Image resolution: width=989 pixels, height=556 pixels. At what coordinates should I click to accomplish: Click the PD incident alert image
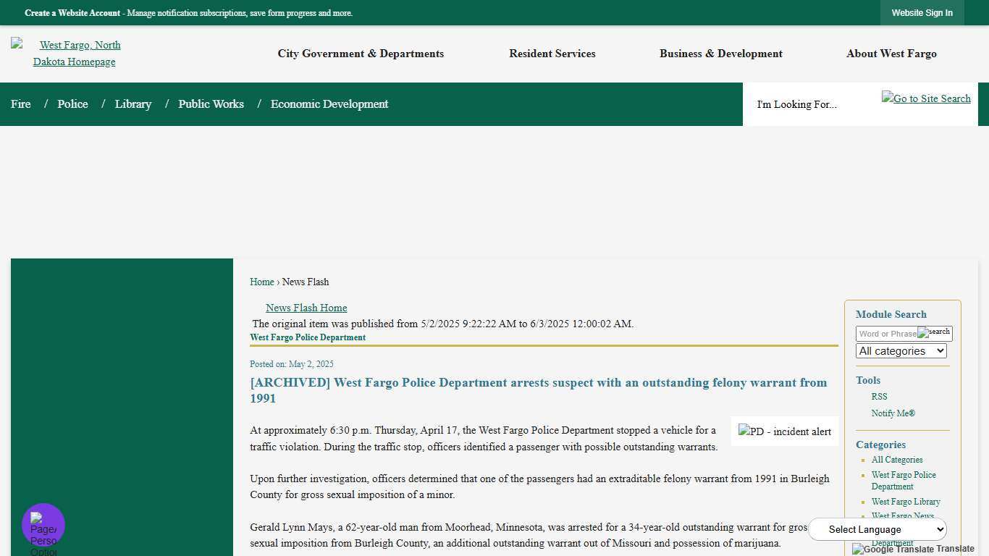784,431
